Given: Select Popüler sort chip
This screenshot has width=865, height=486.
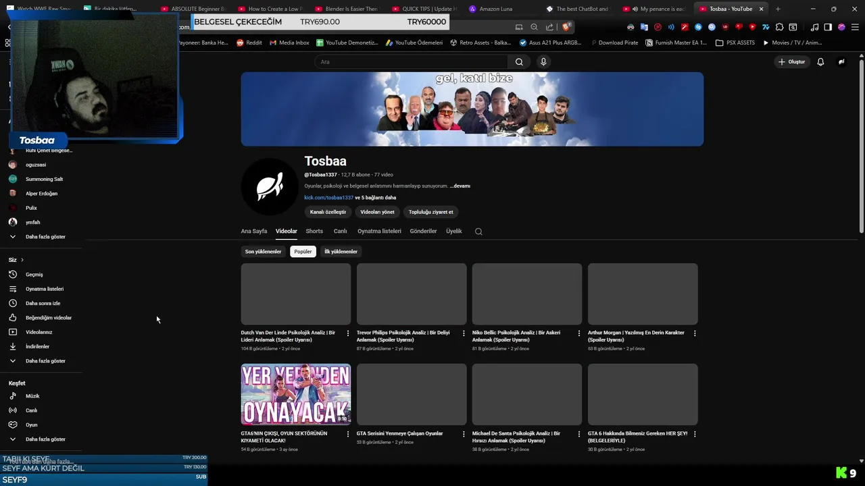Looking at the screenshot, I should point(303,251).
